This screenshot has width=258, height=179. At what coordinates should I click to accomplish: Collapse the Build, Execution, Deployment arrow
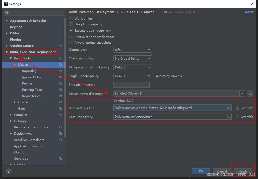click(x=7, y=52)
